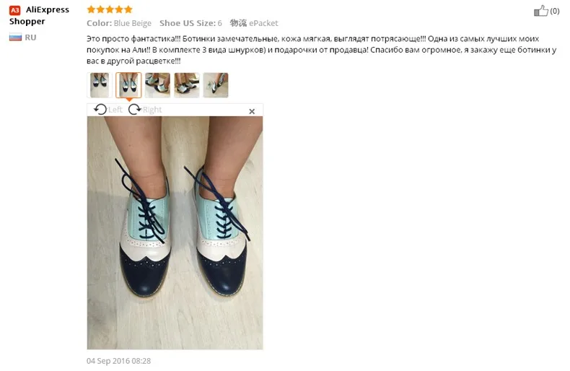Screen dimensions: 570x371
Task: Click the Right rotate label
Action: 152,110
